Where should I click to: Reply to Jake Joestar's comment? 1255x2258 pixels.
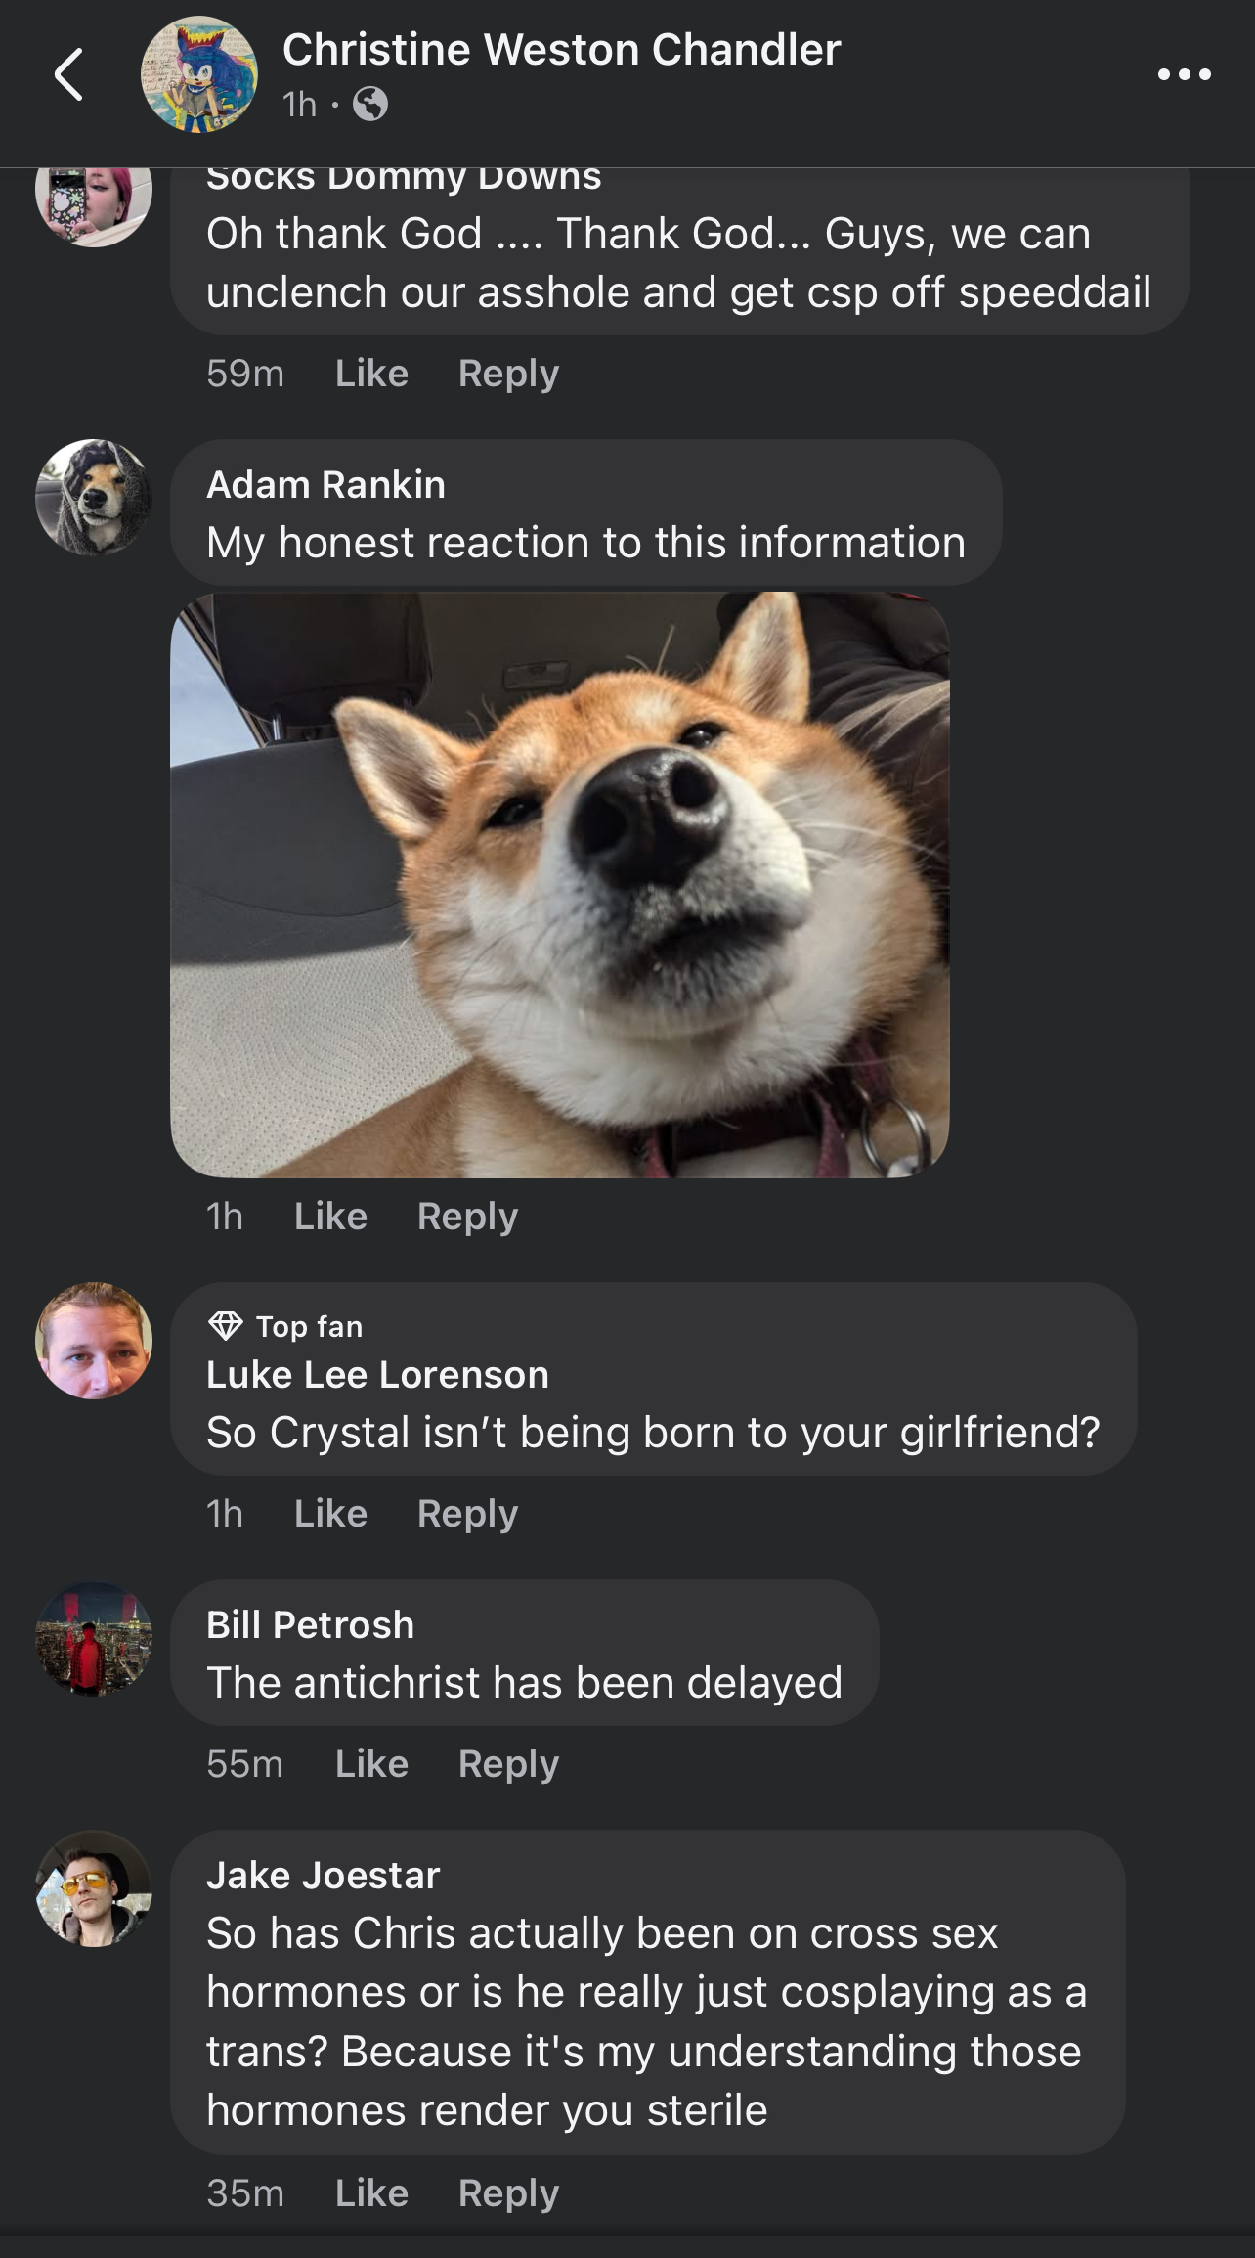508,2192
